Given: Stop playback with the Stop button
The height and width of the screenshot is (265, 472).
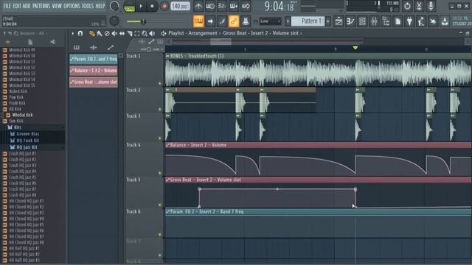Looking at the screenshot, I should coord(152,6).
